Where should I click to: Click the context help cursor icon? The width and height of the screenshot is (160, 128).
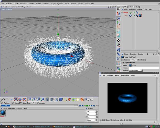click(87, 100)
